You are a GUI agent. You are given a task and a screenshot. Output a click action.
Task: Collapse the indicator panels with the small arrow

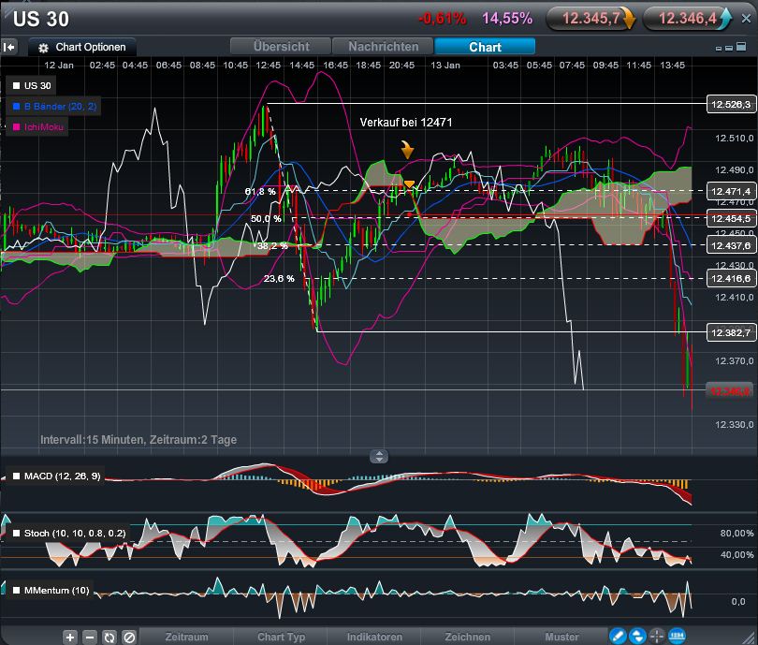pos(379,456)
